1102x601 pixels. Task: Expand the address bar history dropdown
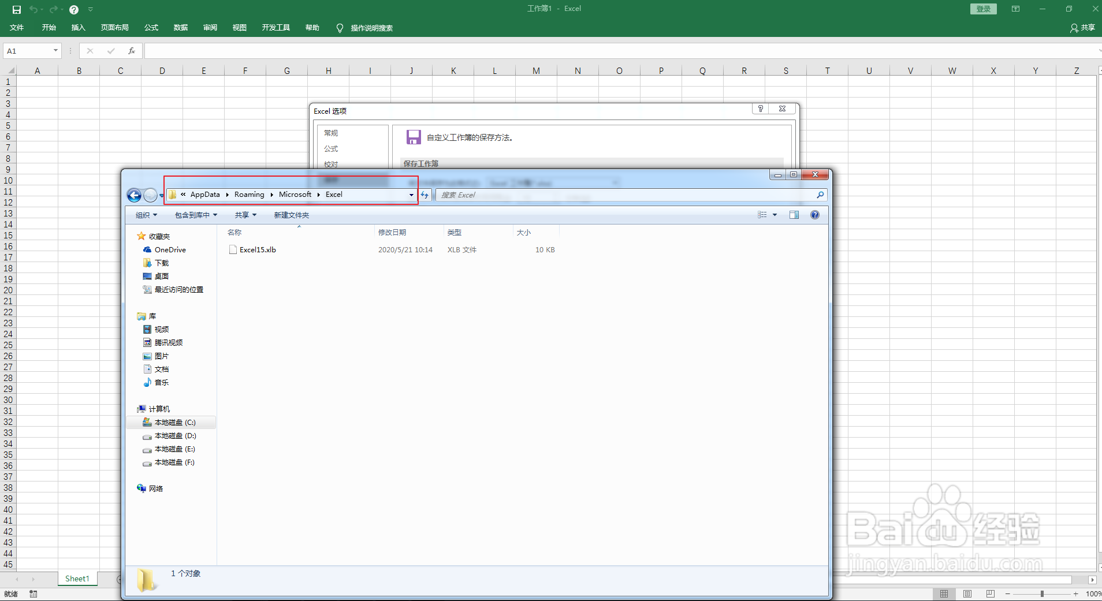point(411,195)
